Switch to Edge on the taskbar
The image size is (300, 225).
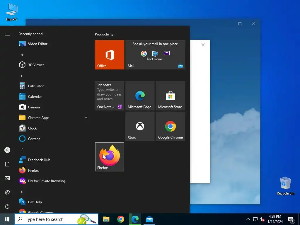135,219
